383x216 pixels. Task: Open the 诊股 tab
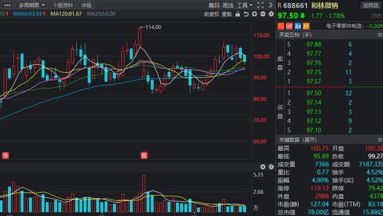click(87, 5)
